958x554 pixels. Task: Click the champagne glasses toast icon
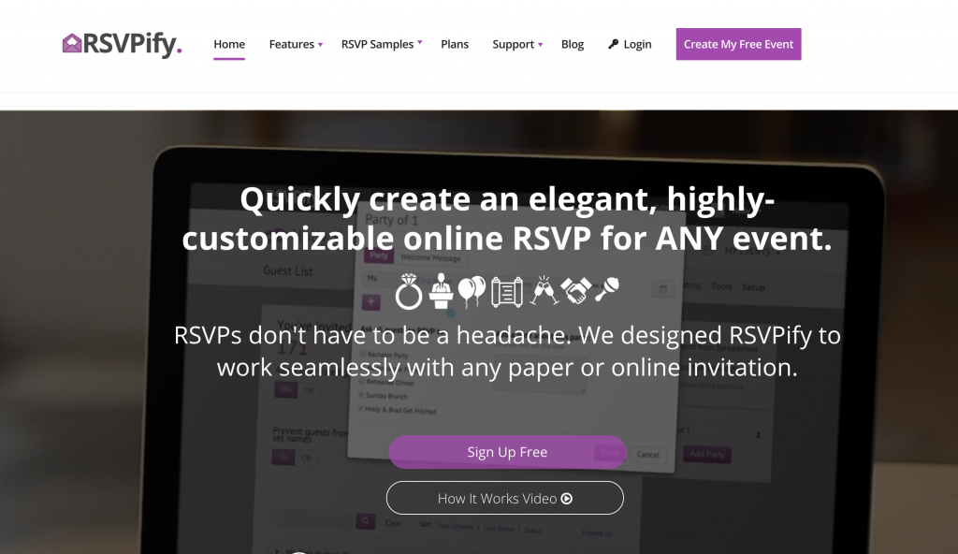click(544, 290)
